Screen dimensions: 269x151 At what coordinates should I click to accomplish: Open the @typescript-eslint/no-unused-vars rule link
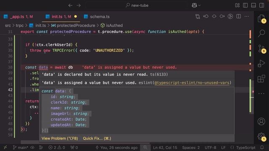(x=192, y=83)
